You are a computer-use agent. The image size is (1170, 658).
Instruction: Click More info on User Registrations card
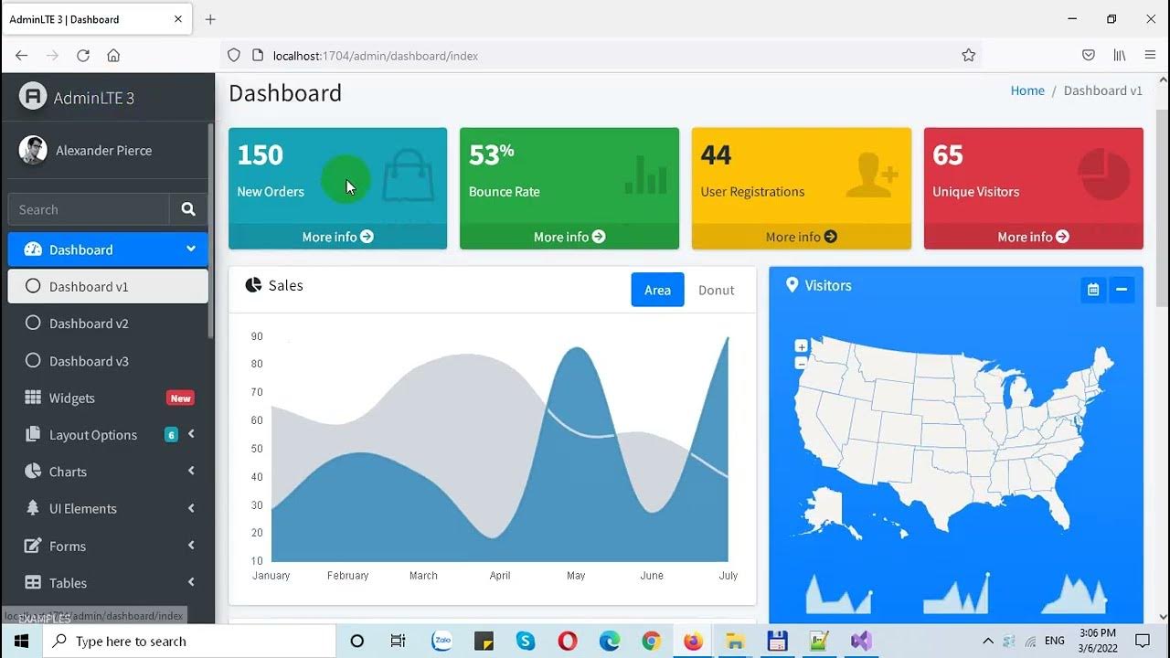coord(802,237)
